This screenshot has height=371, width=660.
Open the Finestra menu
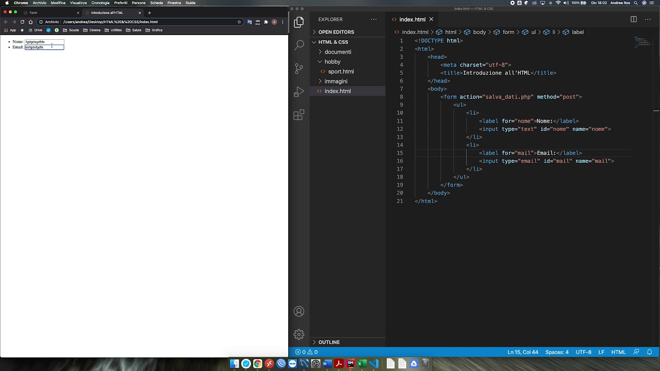tap(174, 3)
